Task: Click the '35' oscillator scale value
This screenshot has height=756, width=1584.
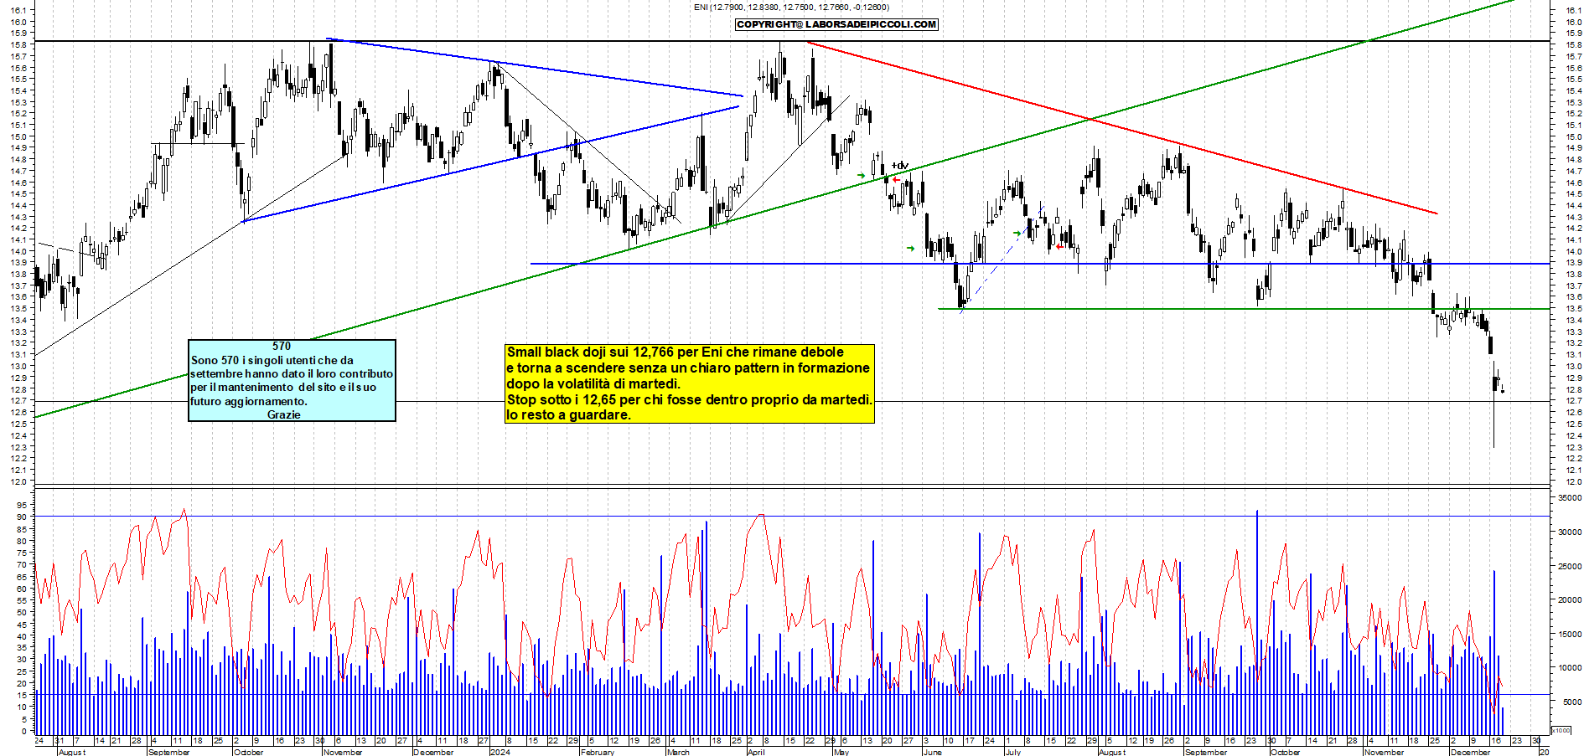Action: (x=22, y=648)
